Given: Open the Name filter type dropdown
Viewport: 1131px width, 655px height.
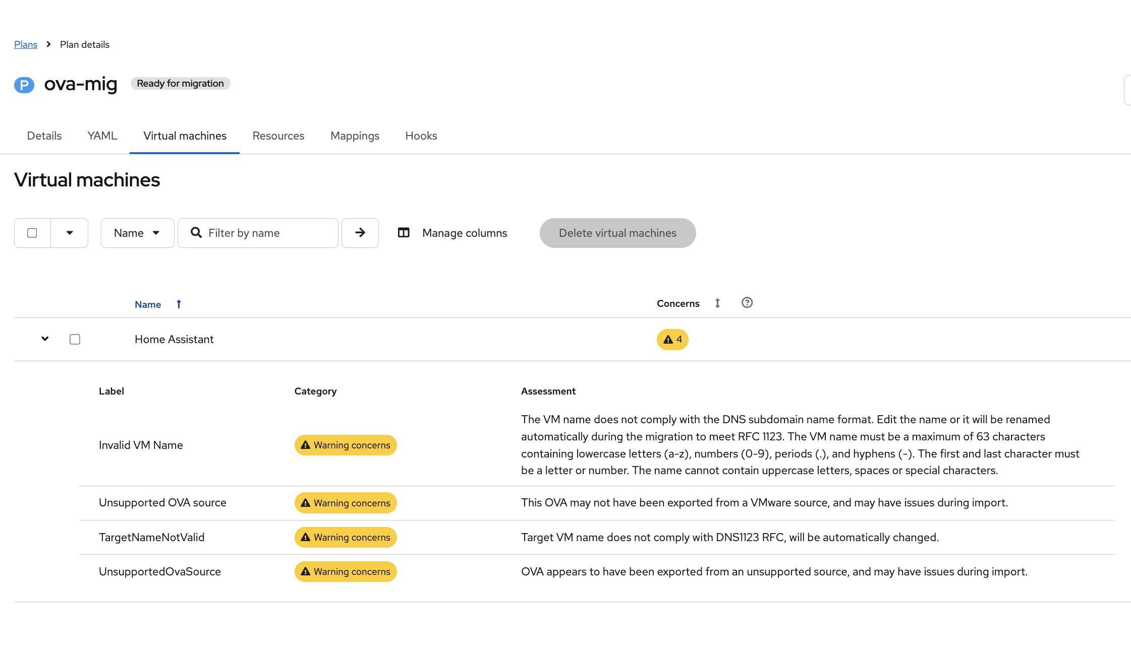Looking at the screenshot, I should click(x=137, y=233).
